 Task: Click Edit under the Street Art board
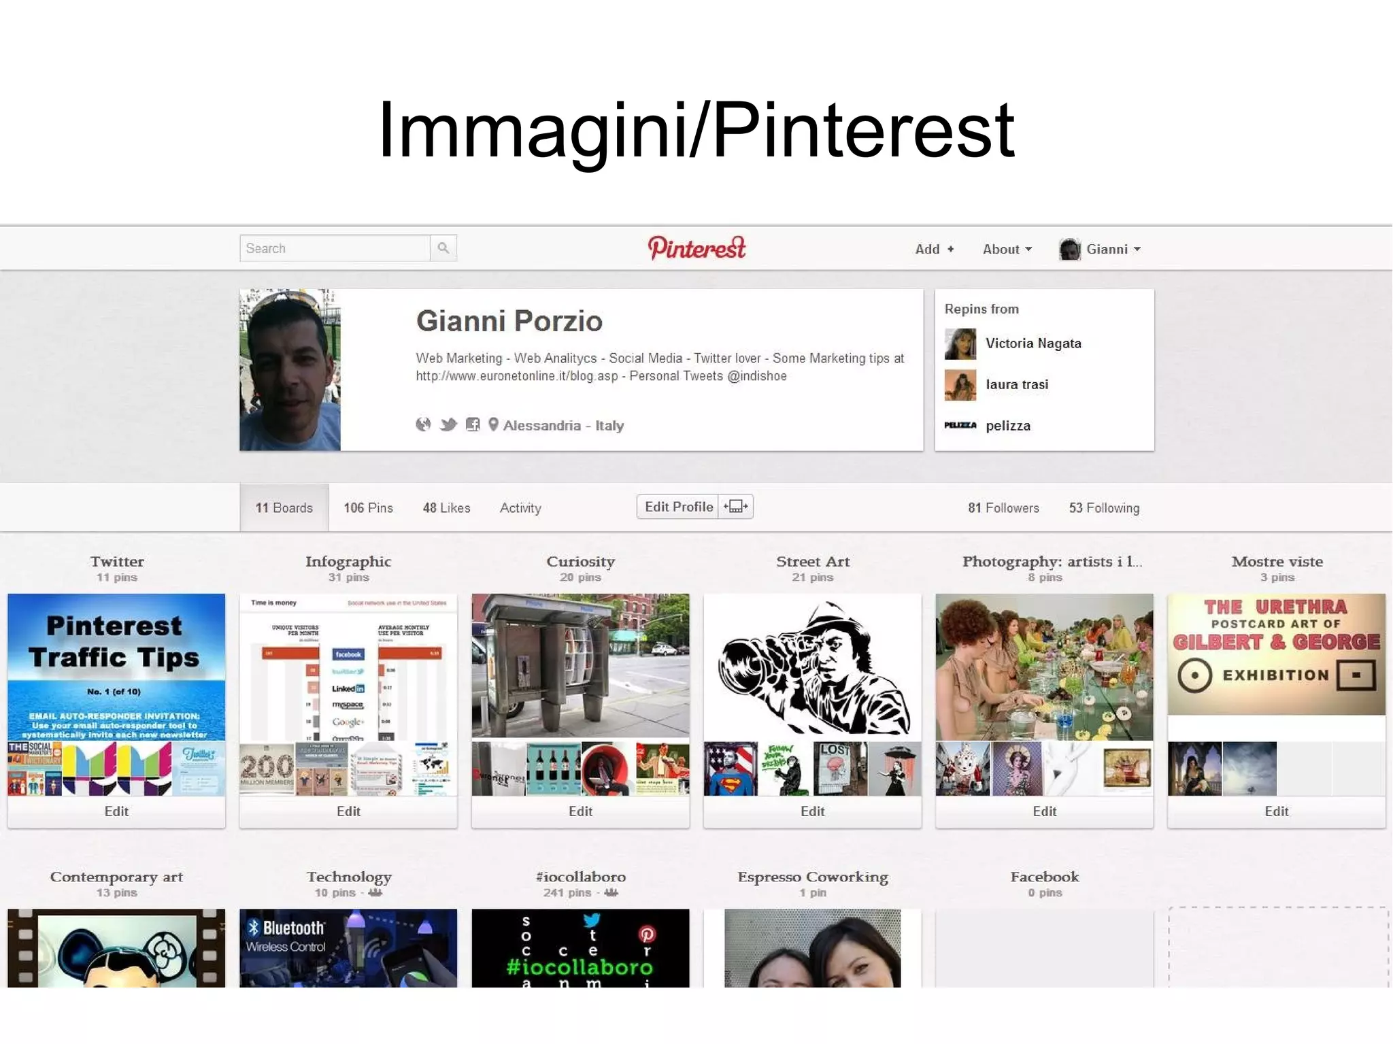click(x=812, y=811)
